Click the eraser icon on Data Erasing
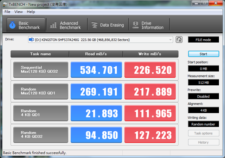This screenshot has height=158, width=225. 95,25
